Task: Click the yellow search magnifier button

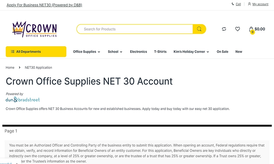Action: (199, 29)
